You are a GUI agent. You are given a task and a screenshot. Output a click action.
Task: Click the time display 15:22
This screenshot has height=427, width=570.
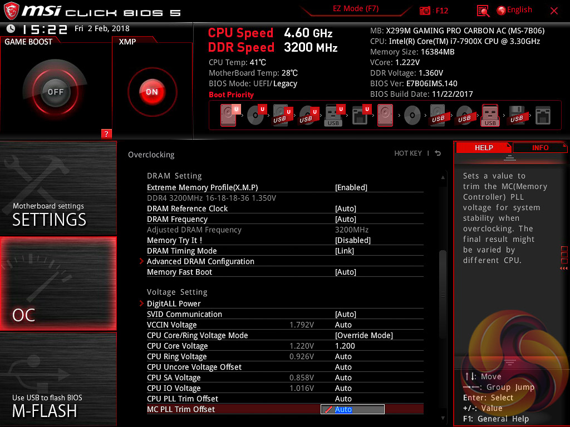tap(45, 29)
